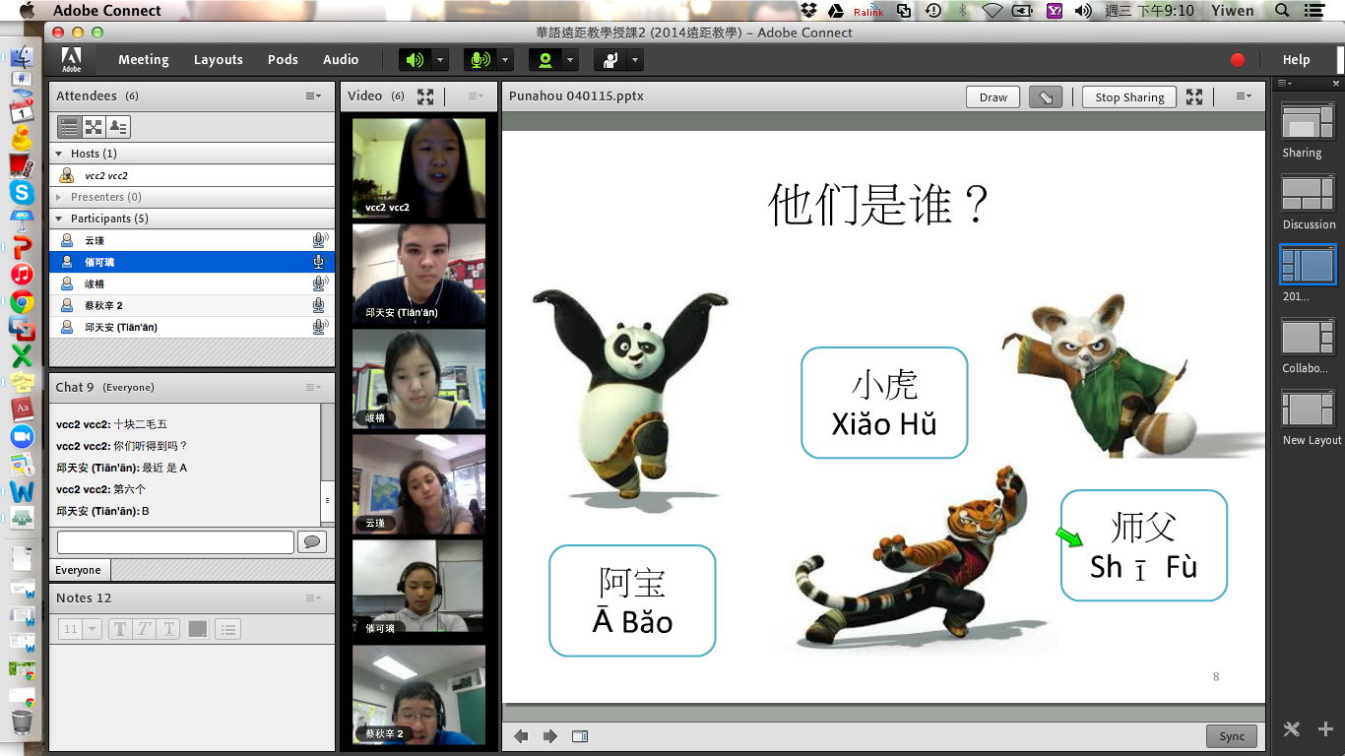Open the status options dropdown arrow
1345x756 pixels.
(635, 60)
